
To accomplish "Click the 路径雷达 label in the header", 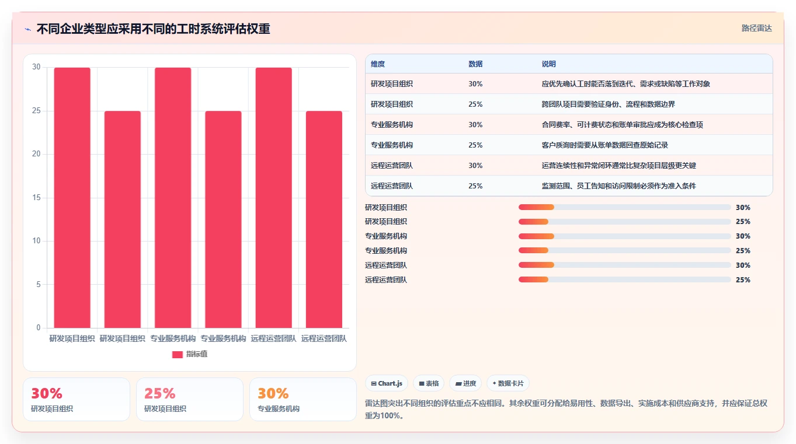I will [x=757, y=28].
